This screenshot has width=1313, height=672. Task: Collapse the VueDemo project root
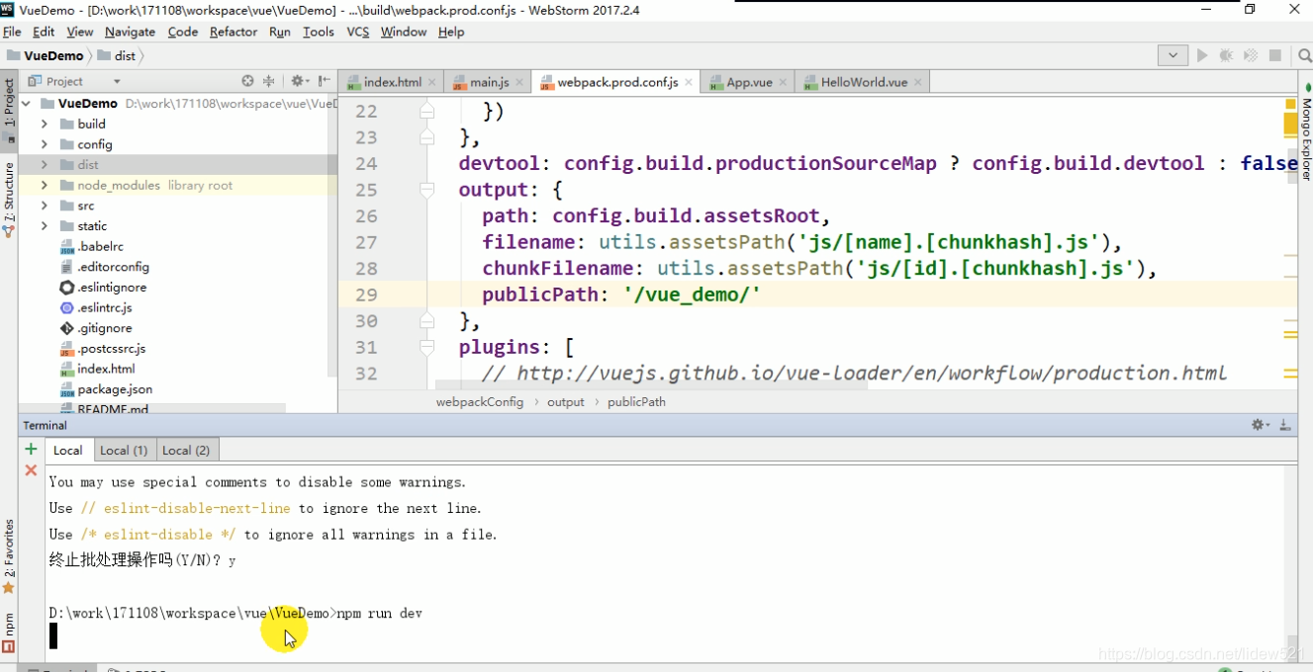tap(27, 103)
